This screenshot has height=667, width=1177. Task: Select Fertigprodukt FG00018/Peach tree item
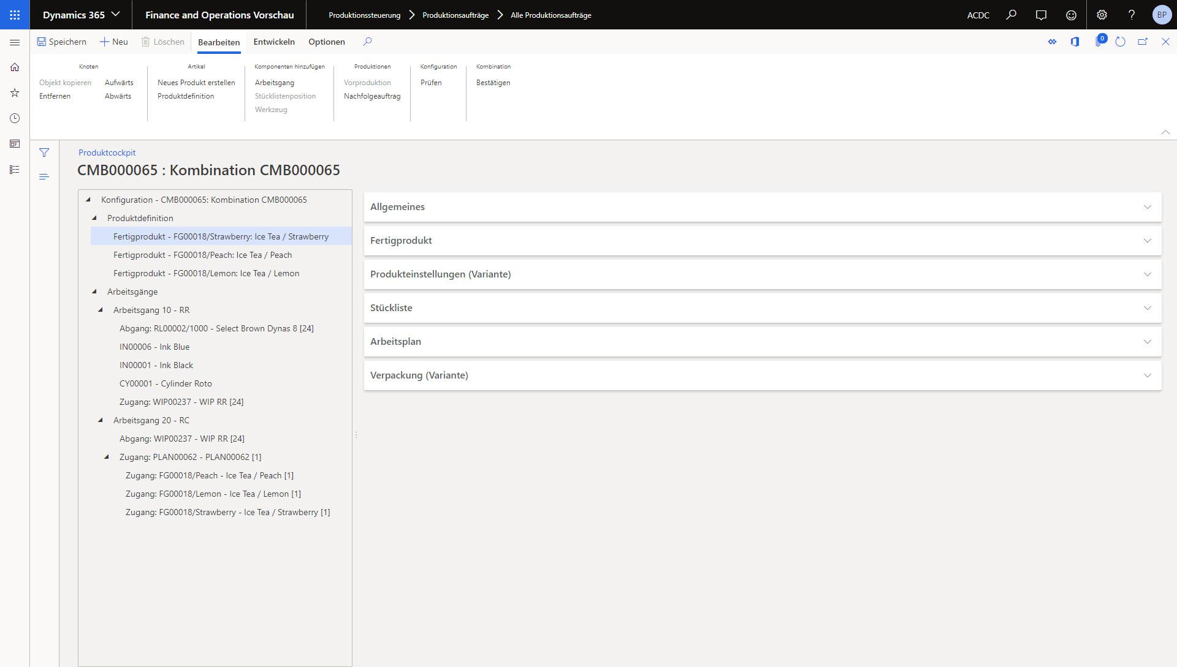(202, 255)
